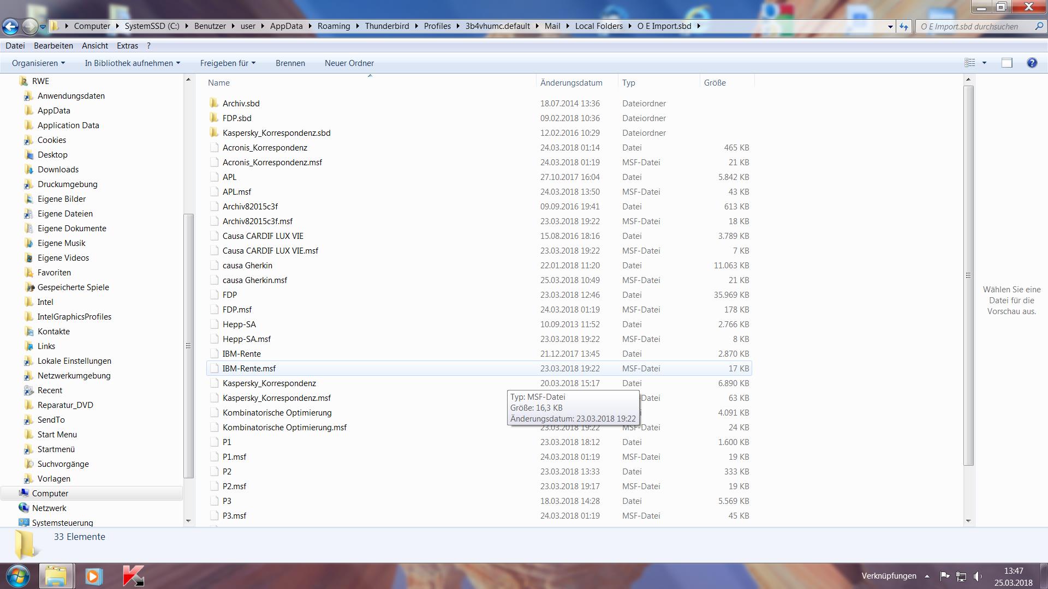Expand the arrow after Local Folders in path
The height and width of the screenshot is (589, 1048).
tap(630, 26)
